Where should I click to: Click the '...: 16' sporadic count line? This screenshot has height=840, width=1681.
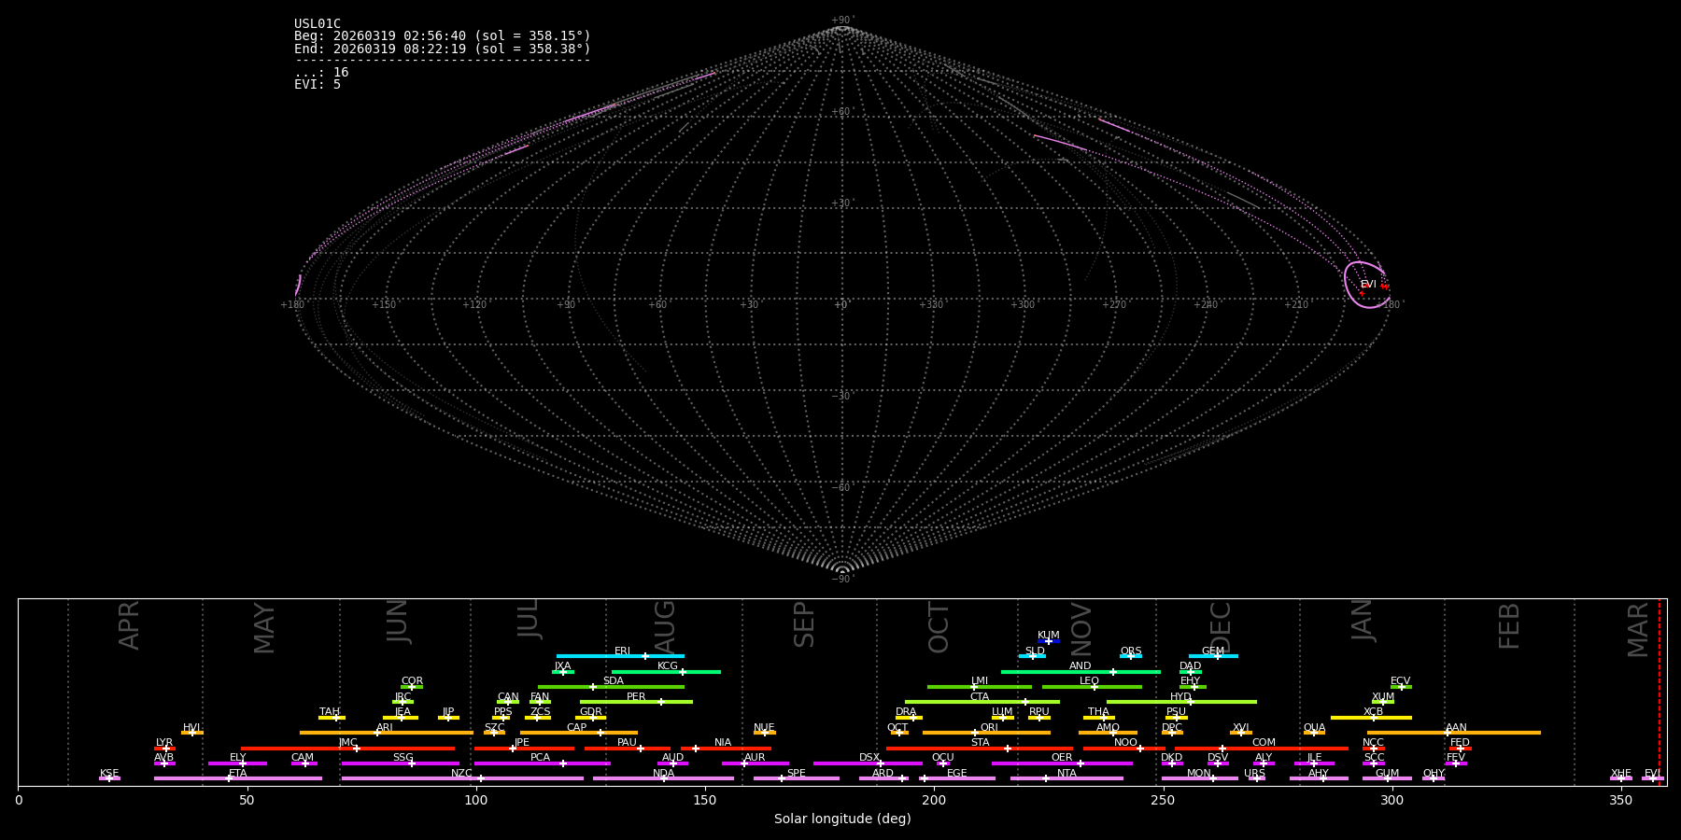321,73
